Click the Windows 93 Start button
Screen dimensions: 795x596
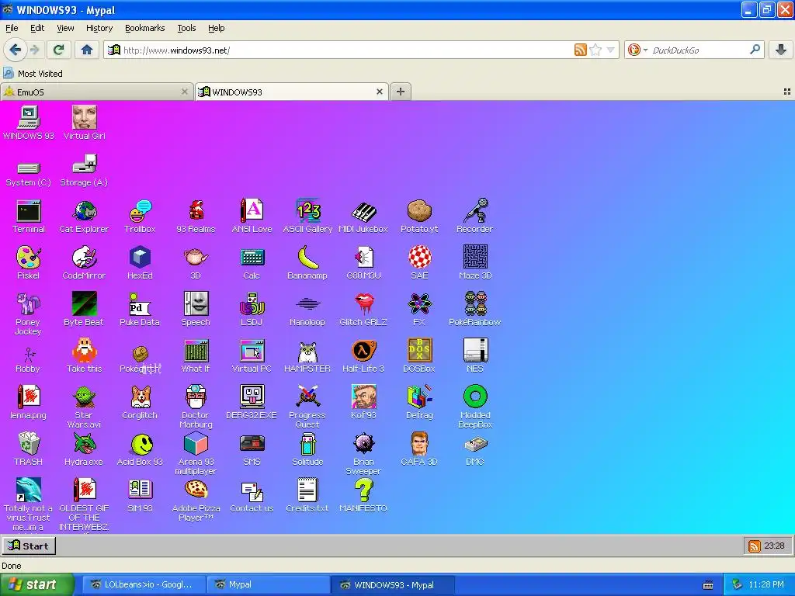click(x=29, y=546)
